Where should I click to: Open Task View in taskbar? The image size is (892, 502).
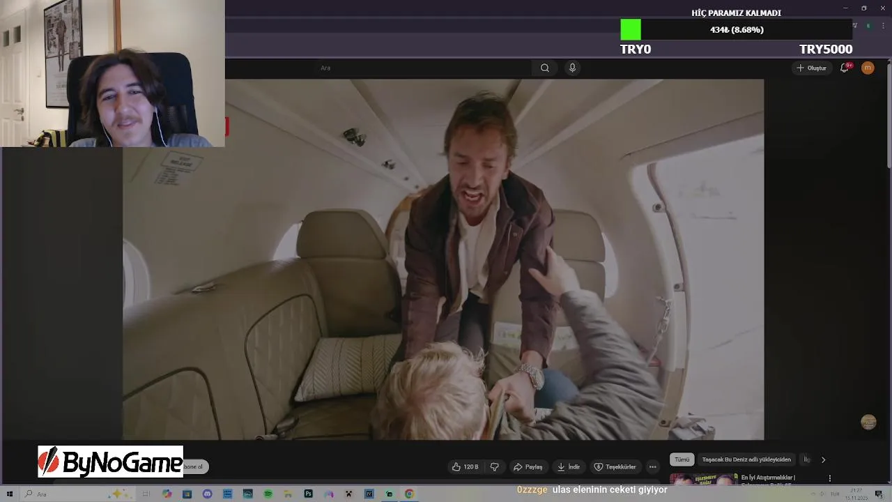(x=146, y=494)
